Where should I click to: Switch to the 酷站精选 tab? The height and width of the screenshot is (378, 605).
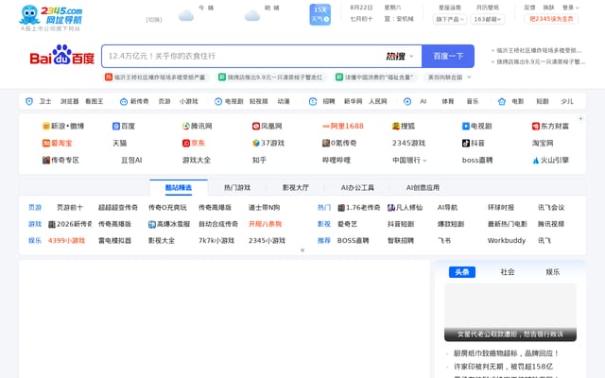click(x=179, y=187)
